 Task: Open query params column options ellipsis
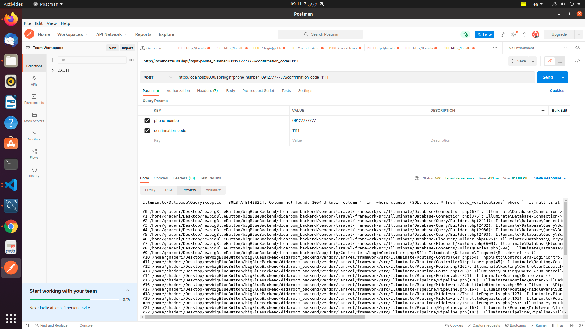click(543, 111)
